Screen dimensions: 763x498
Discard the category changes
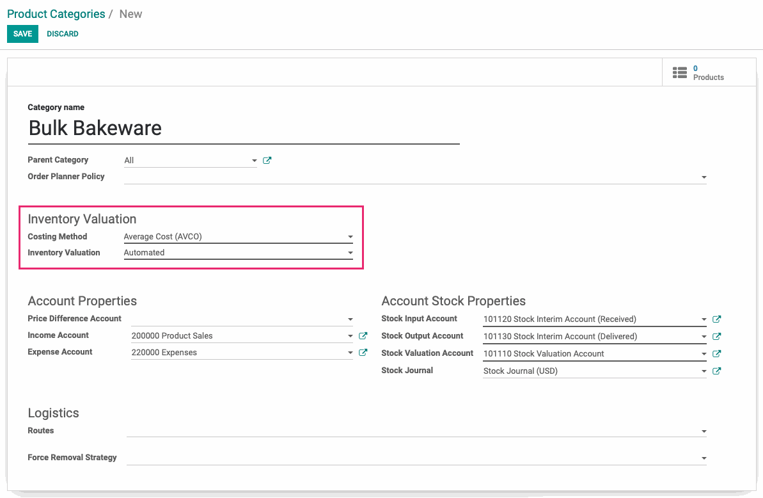coord(62,34)
